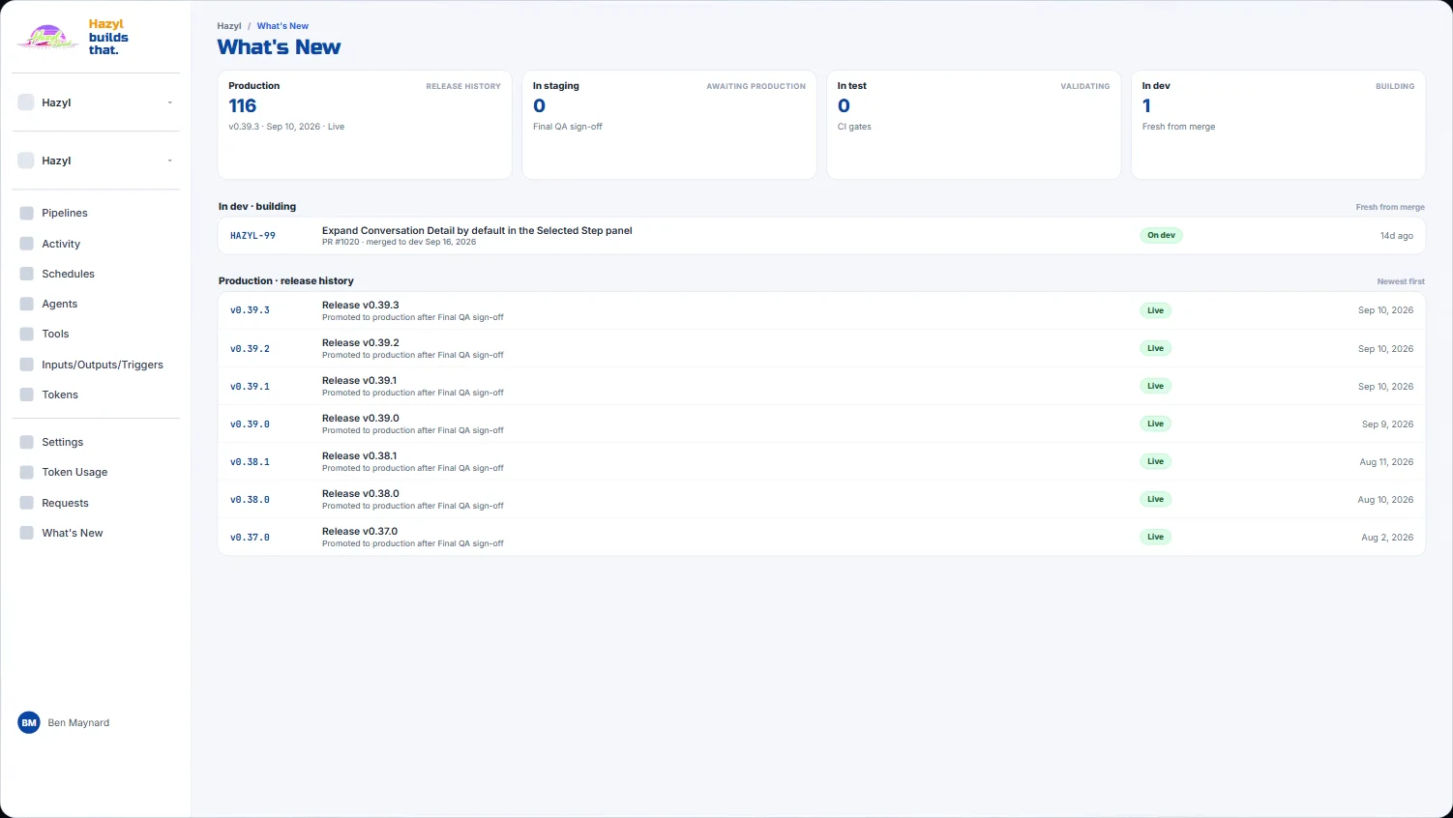The height and width of the screenshot is (818, 1453).
Task: Open the HAZYL-99 ticket link
Action: pos(252,236)
